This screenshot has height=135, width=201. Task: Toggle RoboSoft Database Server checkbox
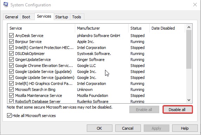(x=11, y=101)
